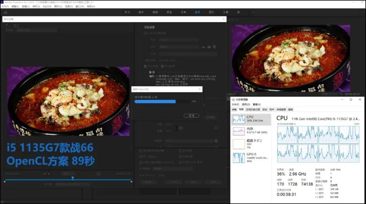This screenshot has height=204, width=366.
Task: Toggle the 导出音频 export audio checkbox
Action: pyautogui.click(x=162, y=66)
